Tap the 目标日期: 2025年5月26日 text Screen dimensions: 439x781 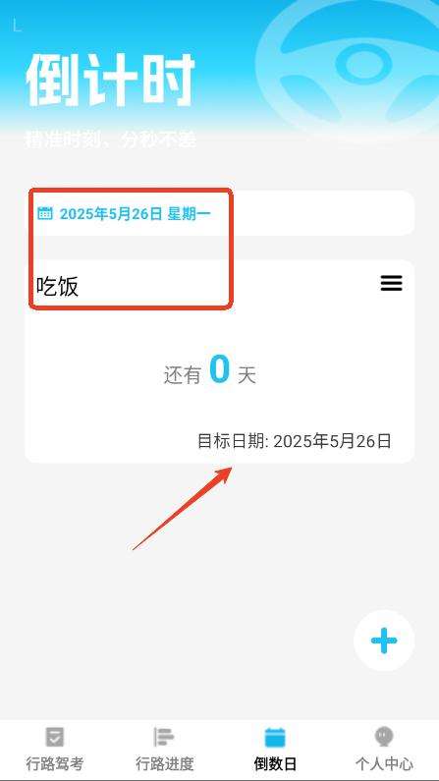click(x=295, y=441)
